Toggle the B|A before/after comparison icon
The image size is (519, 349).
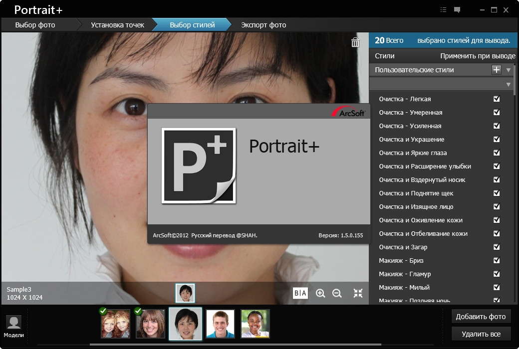[x=300, y=293]
